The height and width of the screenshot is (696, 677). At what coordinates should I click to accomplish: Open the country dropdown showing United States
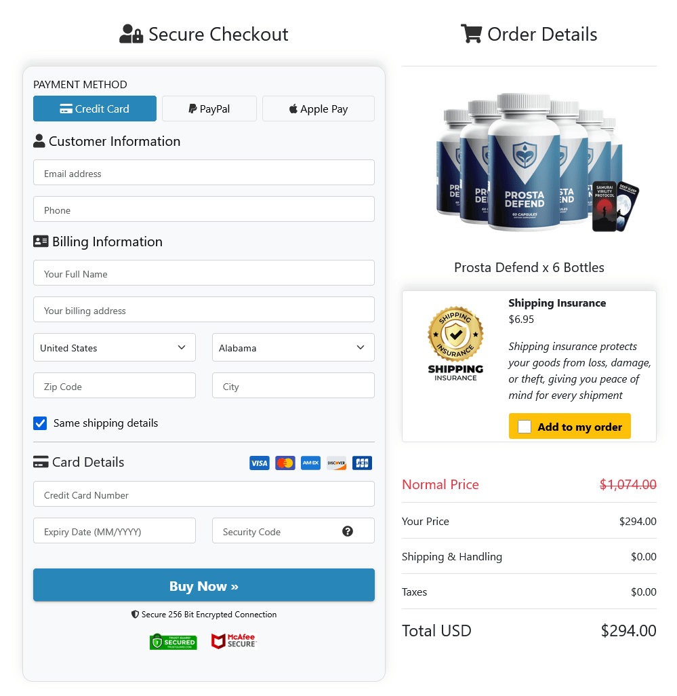pyautogui.click(x=114, y=347)
